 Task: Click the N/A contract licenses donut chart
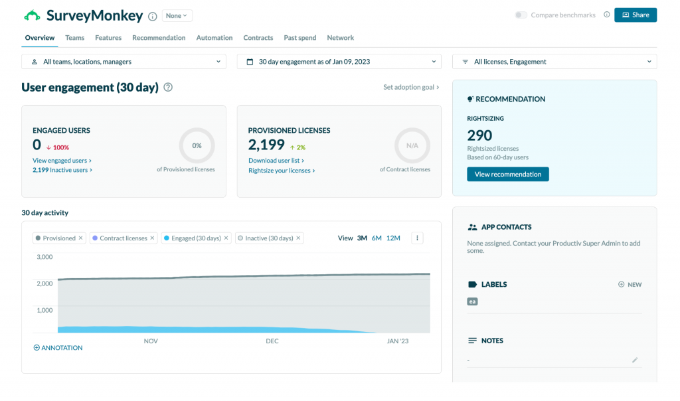412,145
